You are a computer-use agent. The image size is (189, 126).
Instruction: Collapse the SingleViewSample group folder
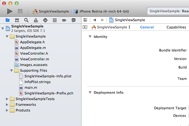pyautogui.click(x=7, y=36)
